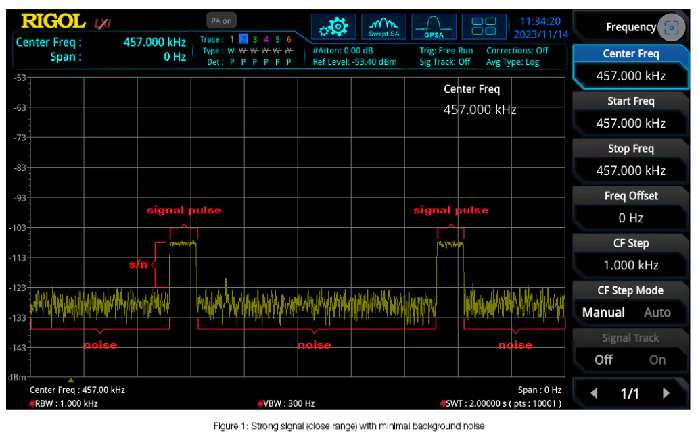This screenshot has width=698, height=437.
Task: Click the screenshot capture icon beside Frequency
Action: (671, 28)
